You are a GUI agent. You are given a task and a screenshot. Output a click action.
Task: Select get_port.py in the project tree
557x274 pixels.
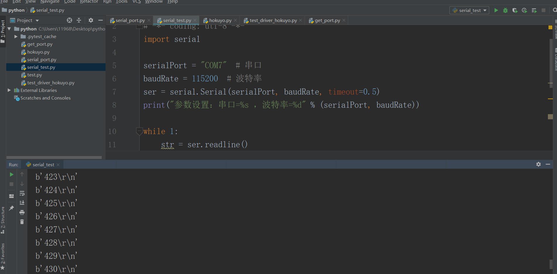tap(40, 44)
